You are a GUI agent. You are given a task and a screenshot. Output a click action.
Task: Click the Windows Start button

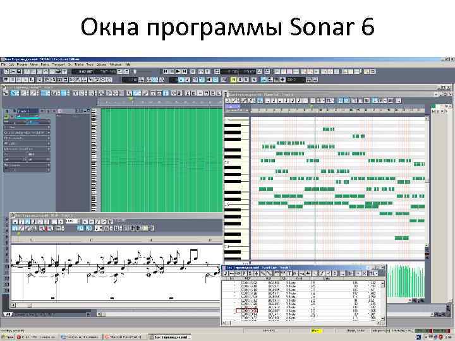(x=7, y=337)
